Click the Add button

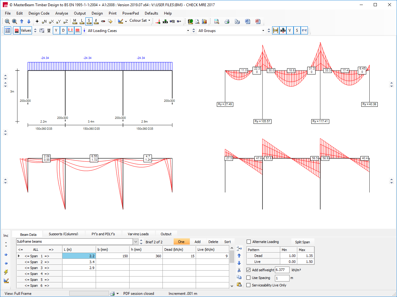pyautogui.click(x=198, y=242)
